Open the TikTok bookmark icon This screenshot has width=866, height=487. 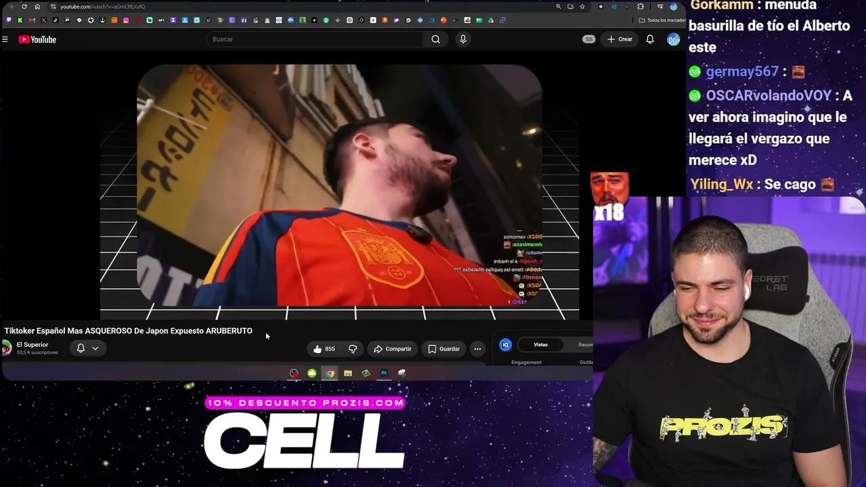[x=55, y=20]
